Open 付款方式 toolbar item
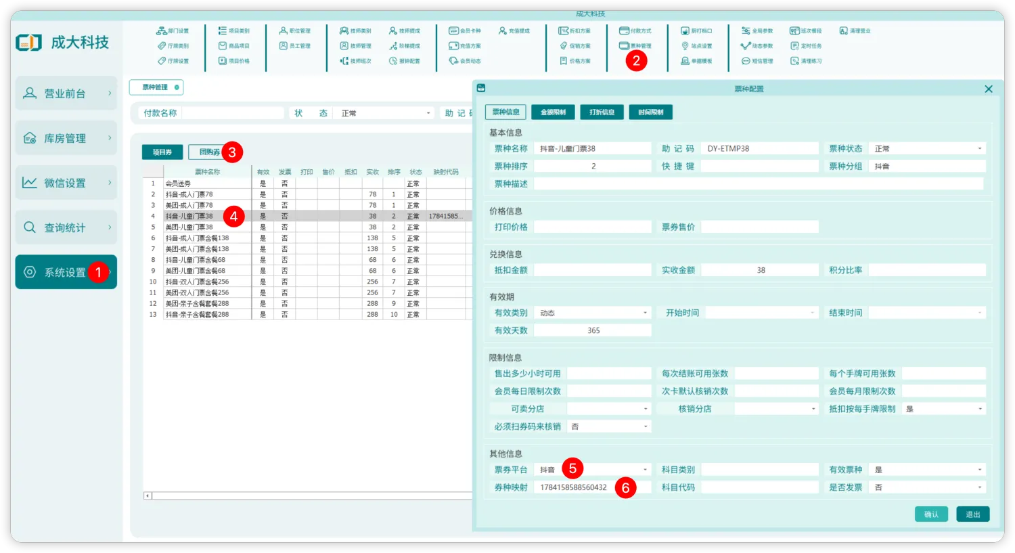 (x=635, y=31)
